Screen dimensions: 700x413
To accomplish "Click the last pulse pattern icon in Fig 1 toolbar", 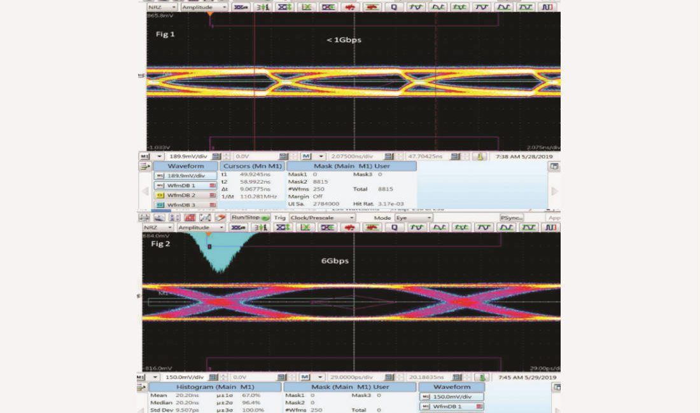I will tap(547, 7).
